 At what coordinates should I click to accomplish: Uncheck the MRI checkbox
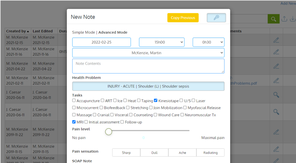74,122
